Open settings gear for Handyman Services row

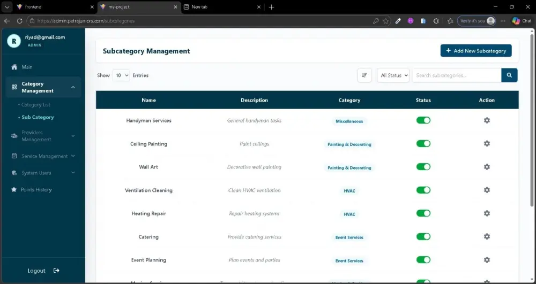click(x=487, y=120)
